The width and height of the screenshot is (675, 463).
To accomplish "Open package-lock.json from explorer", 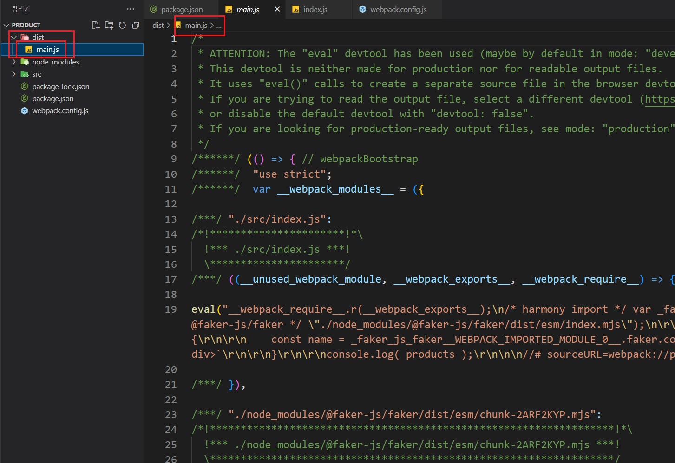I will [x=60, y=86].
